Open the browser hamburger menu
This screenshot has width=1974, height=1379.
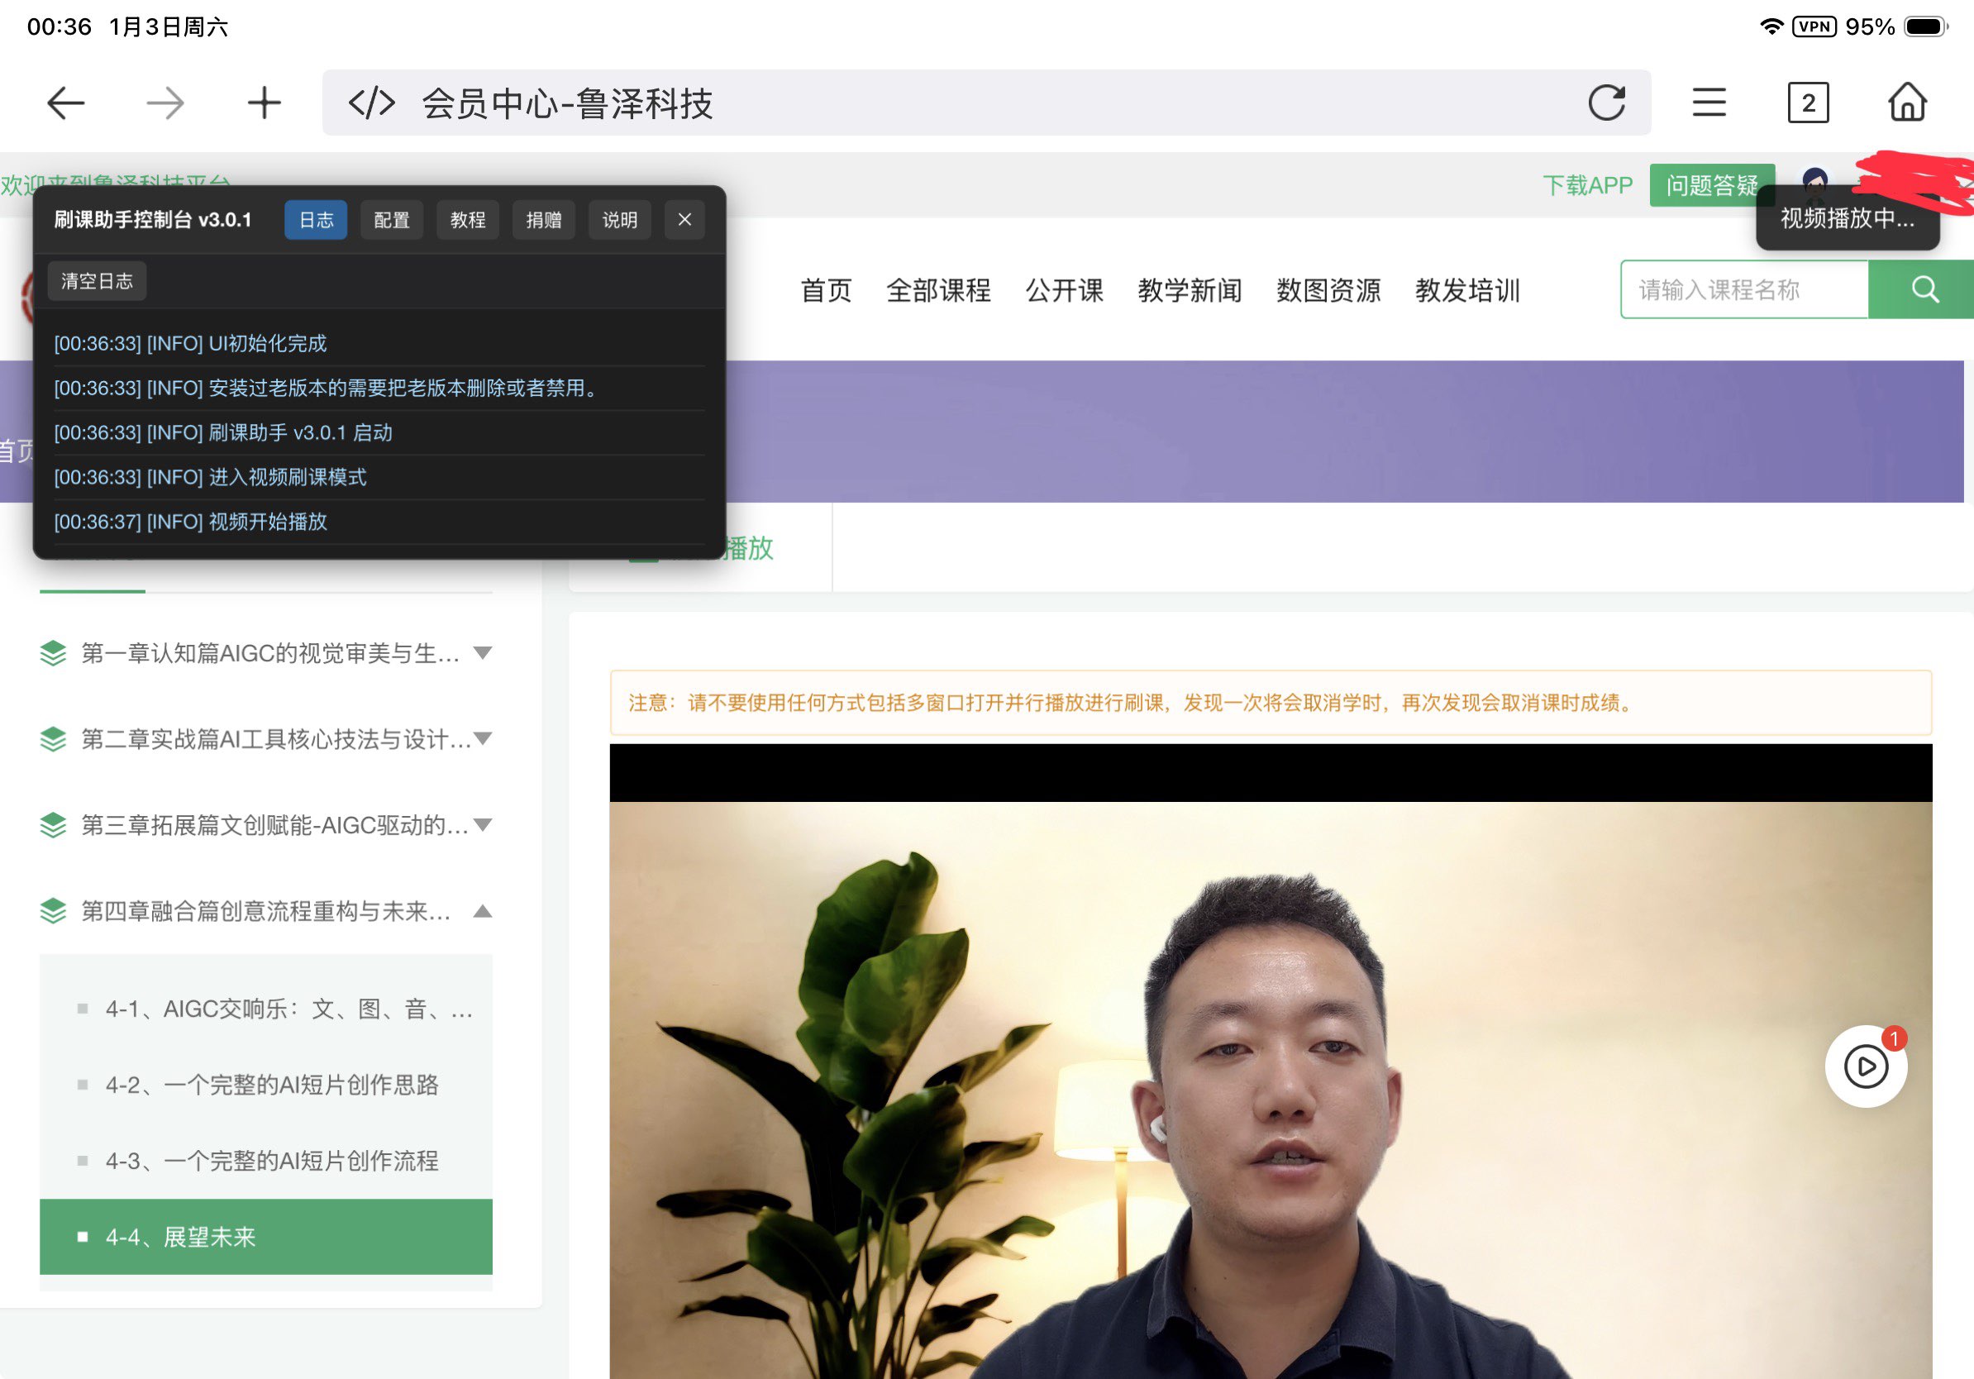[x=1709, y=103]
